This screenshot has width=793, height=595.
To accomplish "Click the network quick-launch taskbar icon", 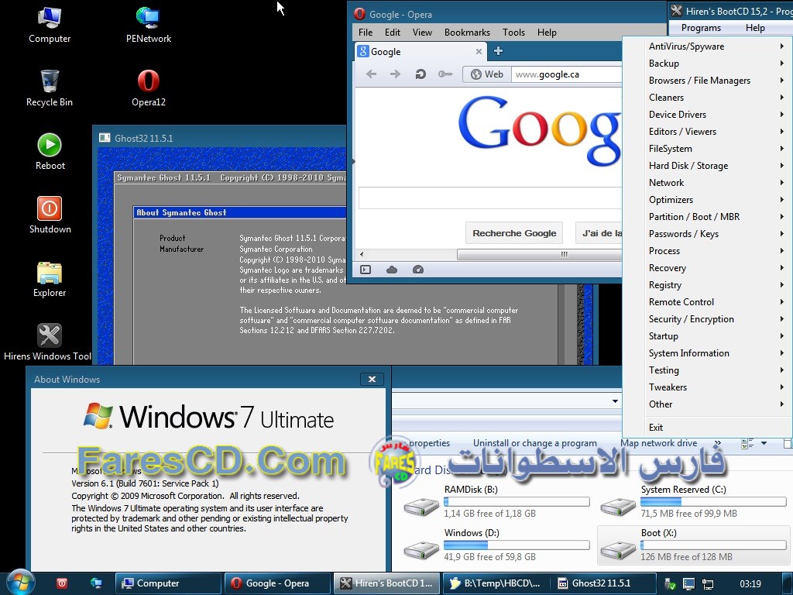I will [95, 583].
